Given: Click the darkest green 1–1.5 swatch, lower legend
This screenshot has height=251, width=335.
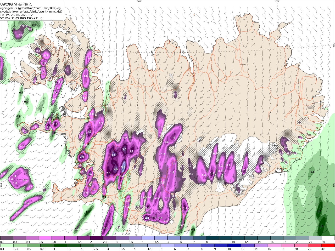Looking at the screenshot, I should point(60,245).
